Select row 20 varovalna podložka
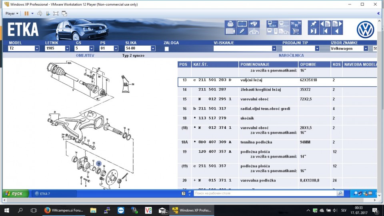Viewport: 384px width, 216px height. click(x=277, y=182)
